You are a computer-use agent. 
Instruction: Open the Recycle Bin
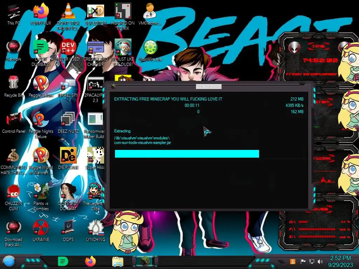point(13,83)
